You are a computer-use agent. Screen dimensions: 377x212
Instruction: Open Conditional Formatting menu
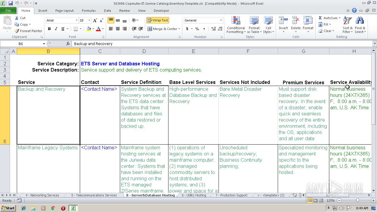click(236, 25)
